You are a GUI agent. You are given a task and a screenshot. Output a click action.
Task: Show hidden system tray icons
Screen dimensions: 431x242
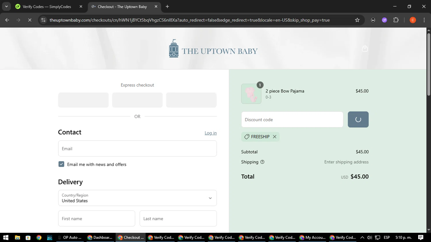[362, 237]
